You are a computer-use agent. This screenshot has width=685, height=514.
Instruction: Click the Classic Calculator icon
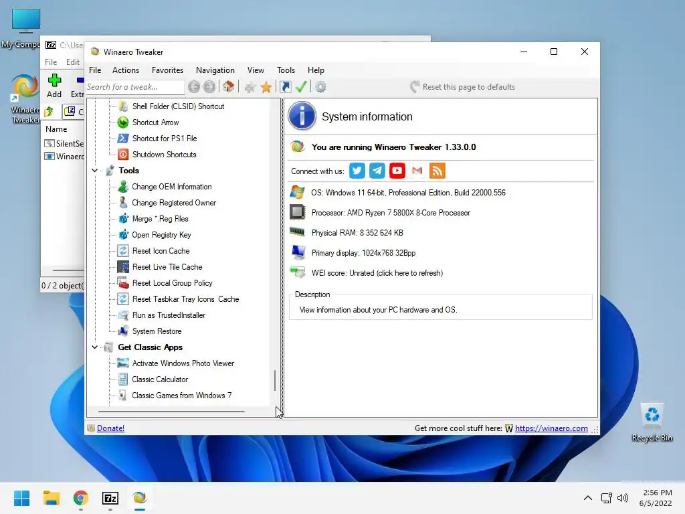click(x=123, y=379)
